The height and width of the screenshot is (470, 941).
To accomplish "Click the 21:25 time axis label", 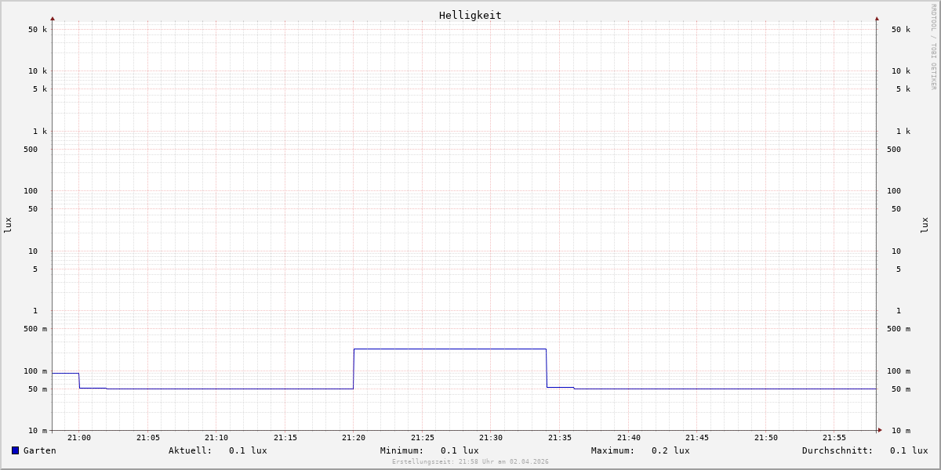I will click(423, 438).
